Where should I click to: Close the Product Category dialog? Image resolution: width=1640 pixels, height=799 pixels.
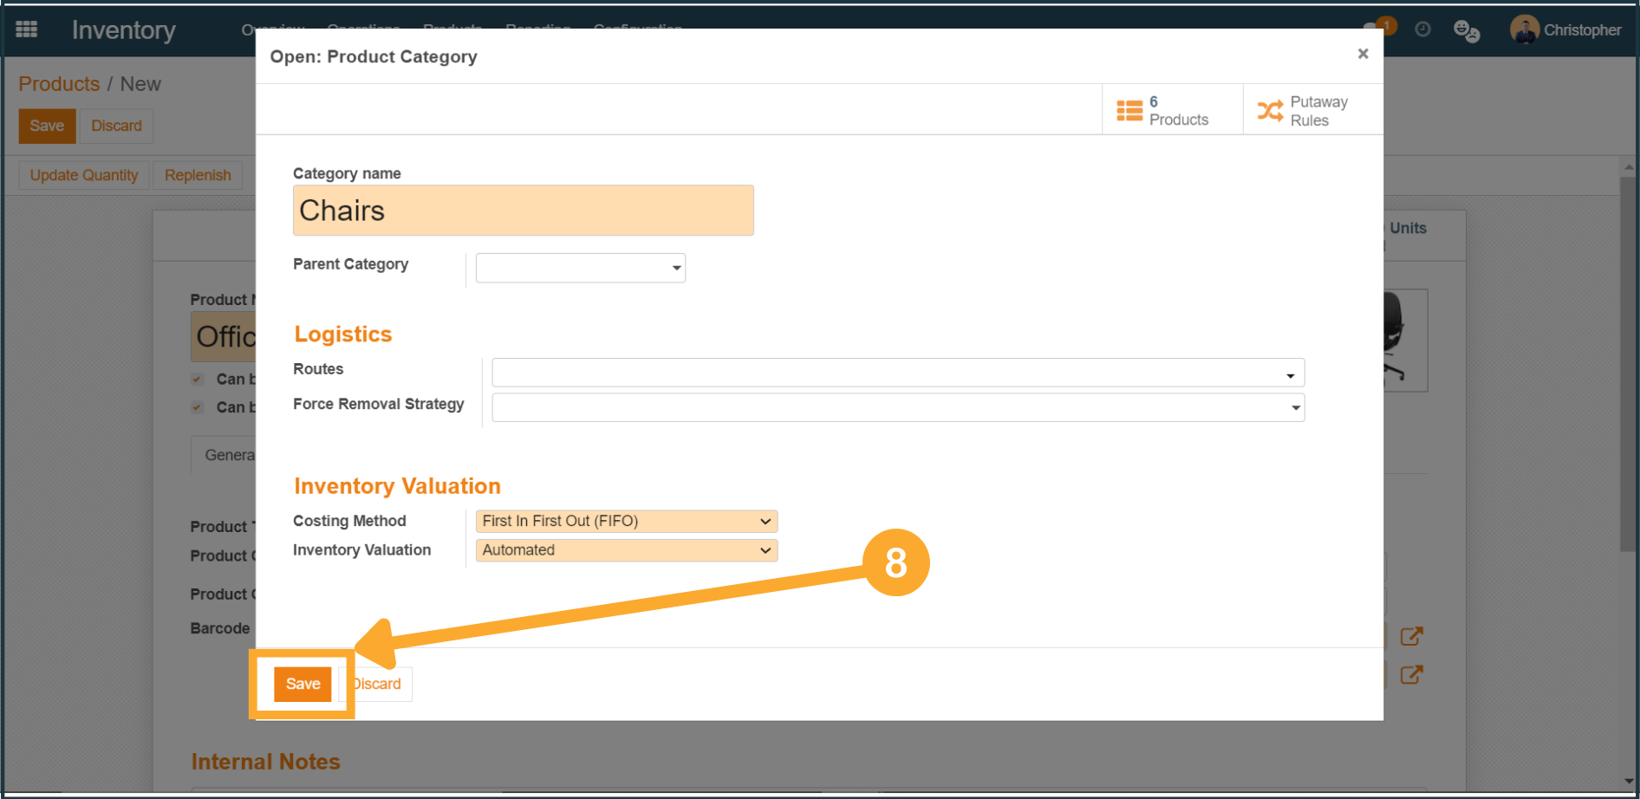pyautogui.click(x=1363, y=54)
